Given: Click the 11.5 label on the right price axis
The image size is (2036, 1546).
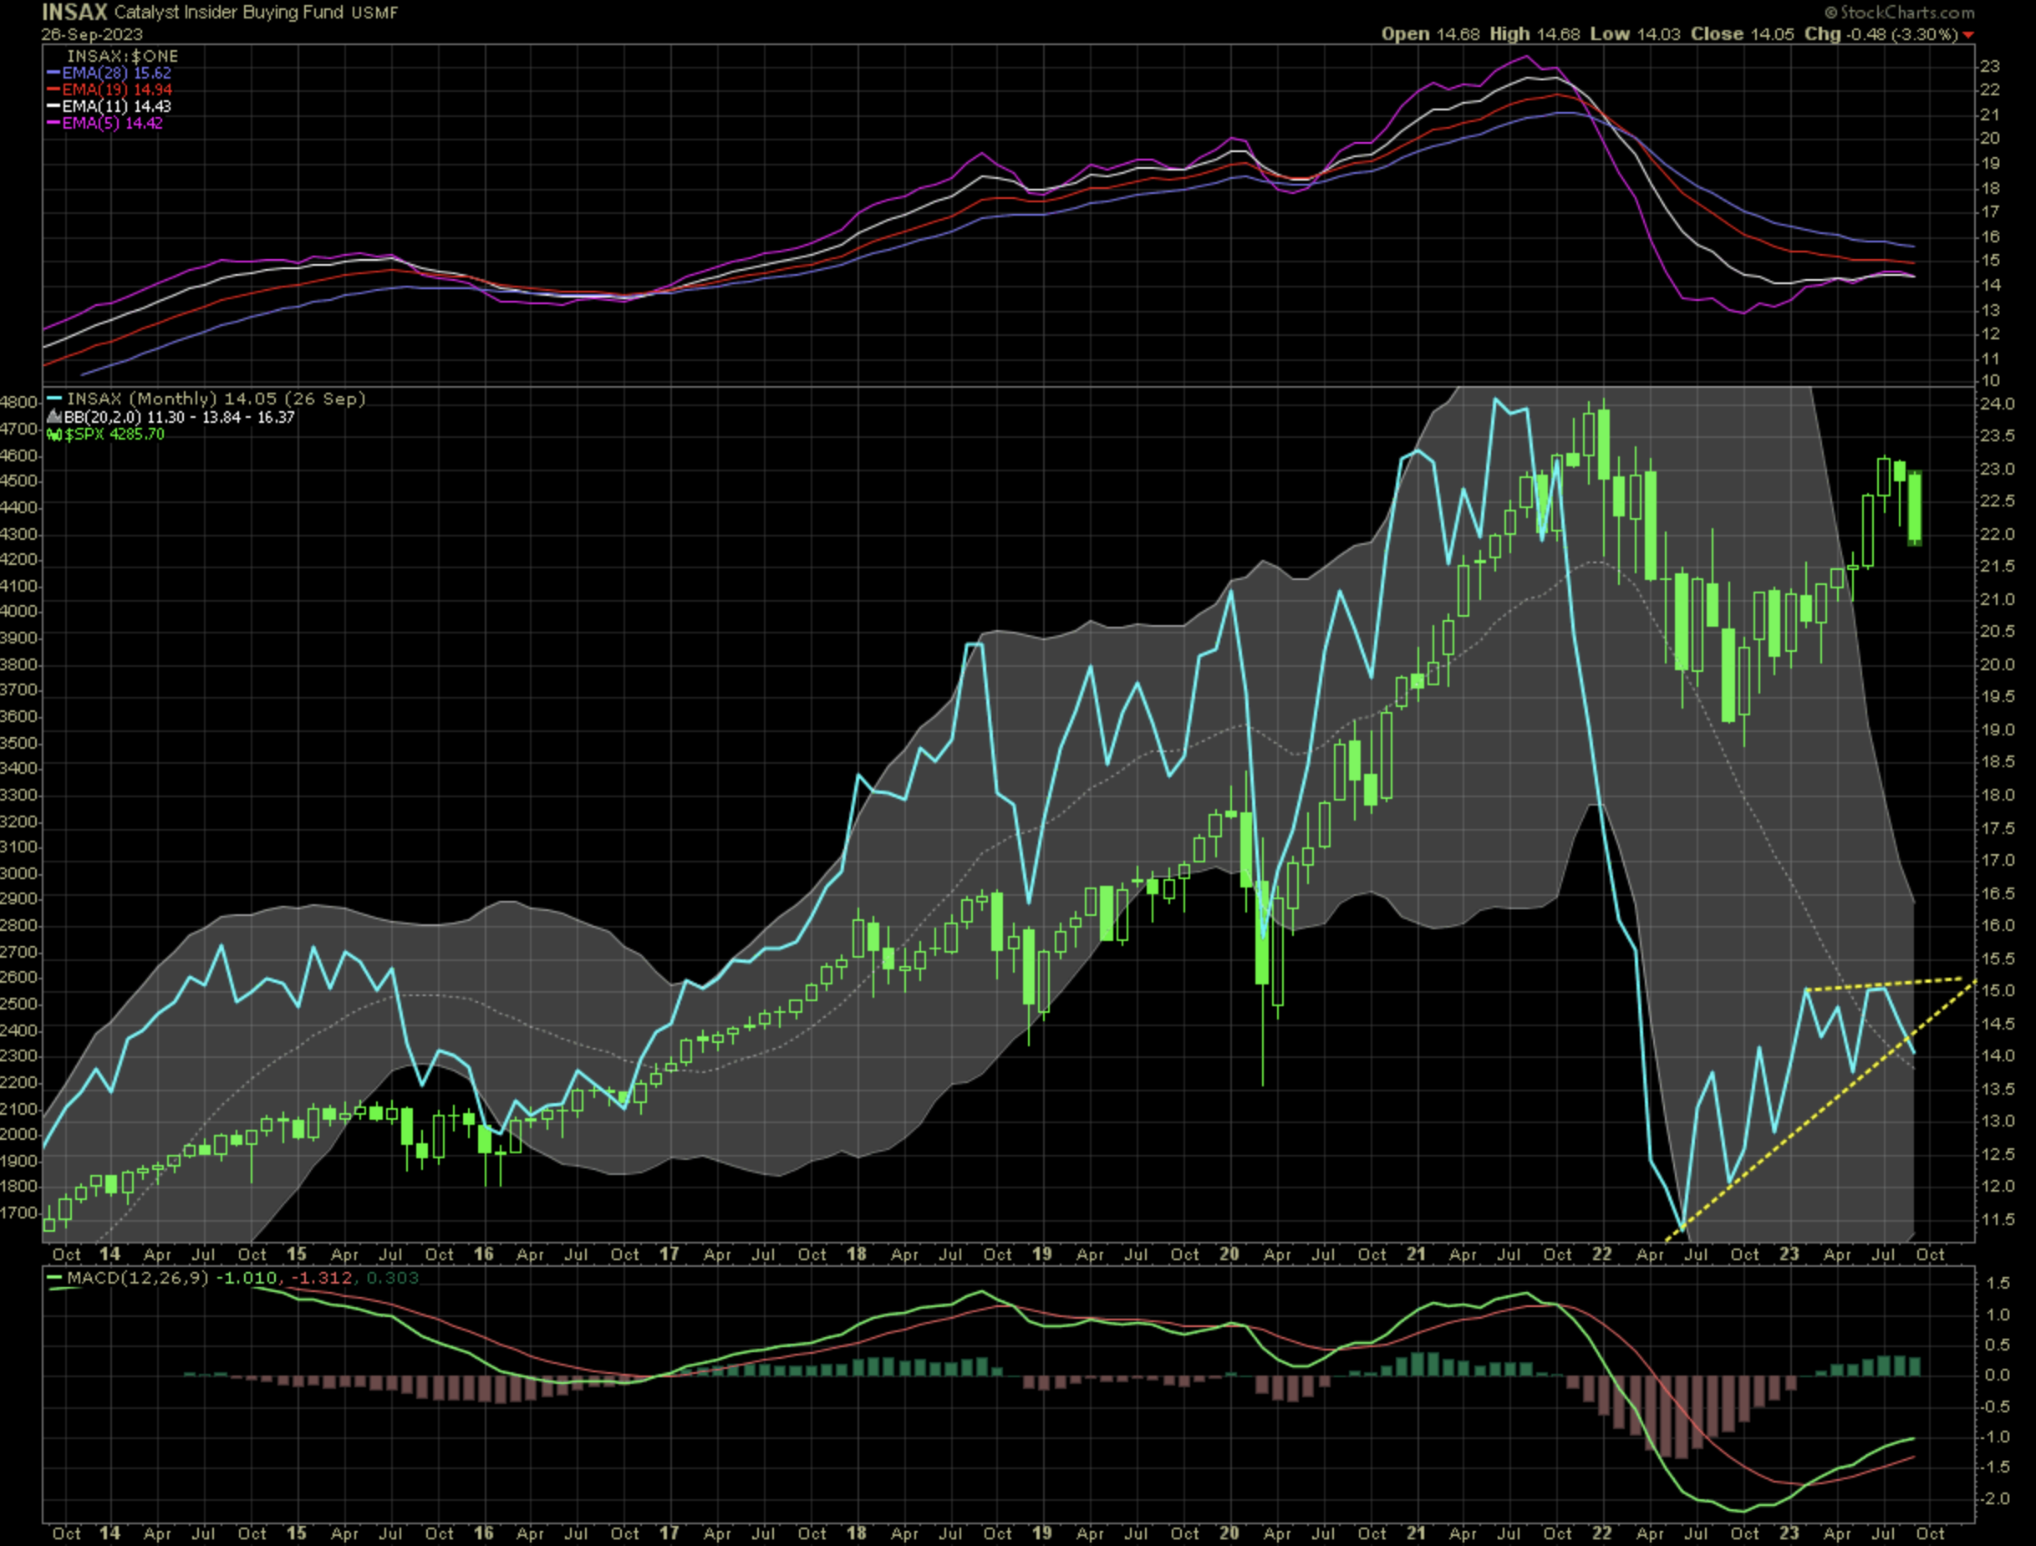Looking at the screenshot, I should [1998, 1220].
